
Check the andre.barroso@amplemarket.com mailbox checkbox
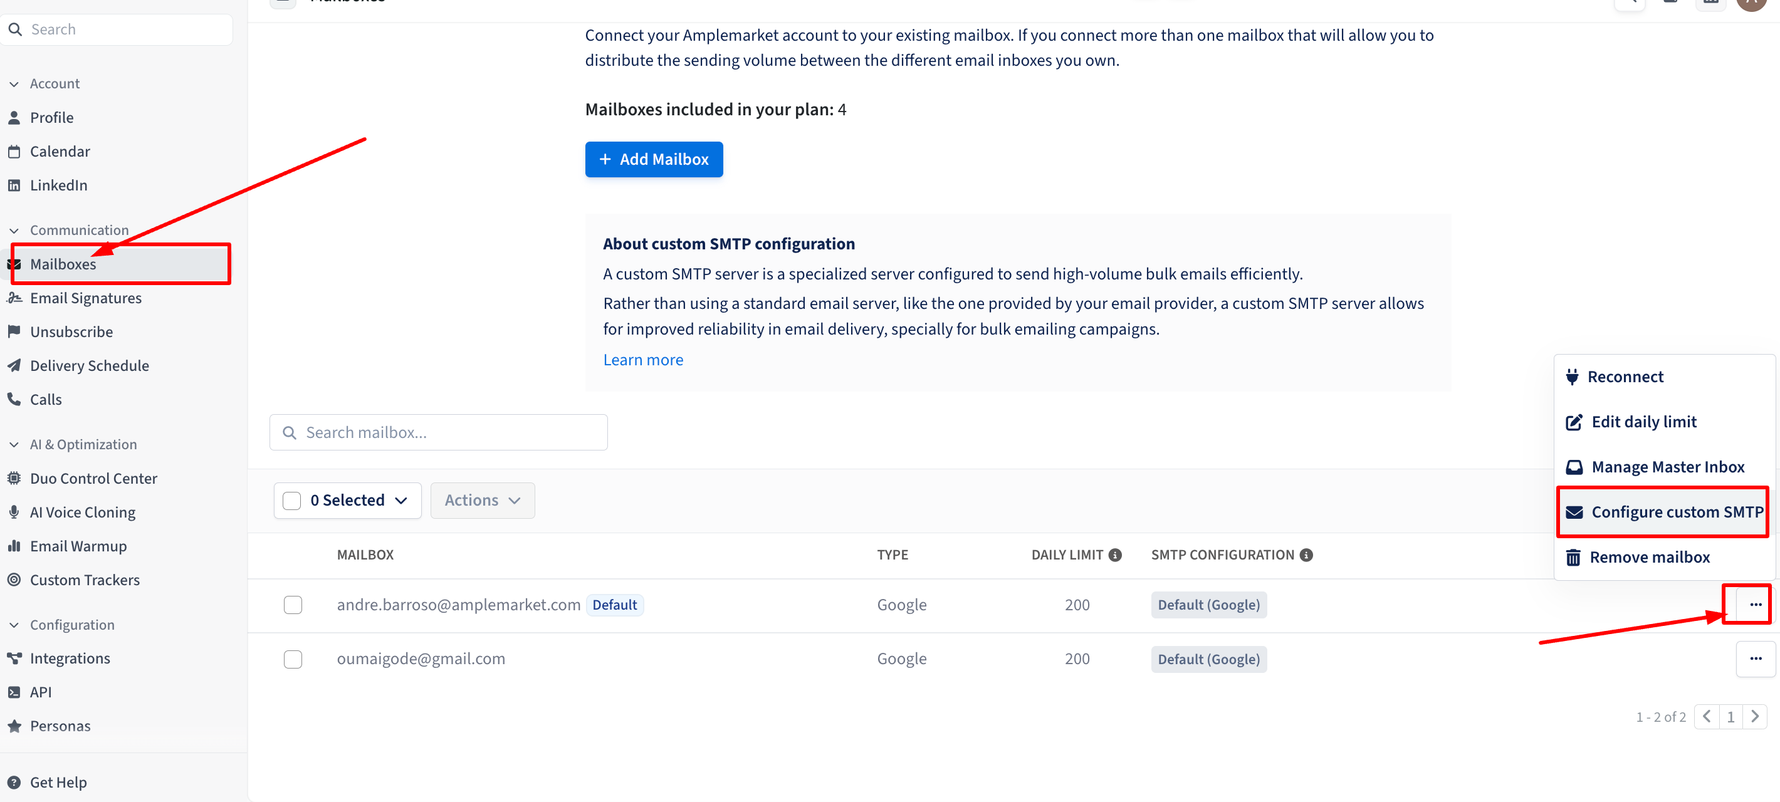click(x=293, y=605)
